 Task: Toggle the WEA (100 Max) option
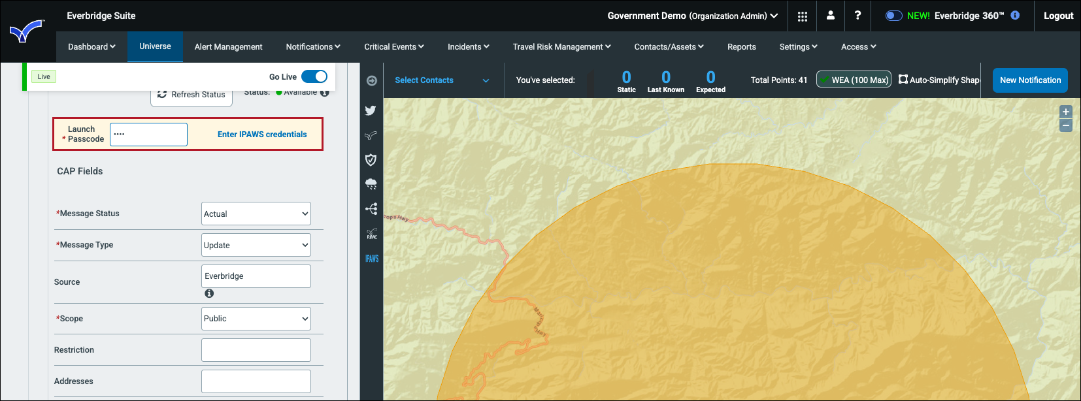point(854,80)
